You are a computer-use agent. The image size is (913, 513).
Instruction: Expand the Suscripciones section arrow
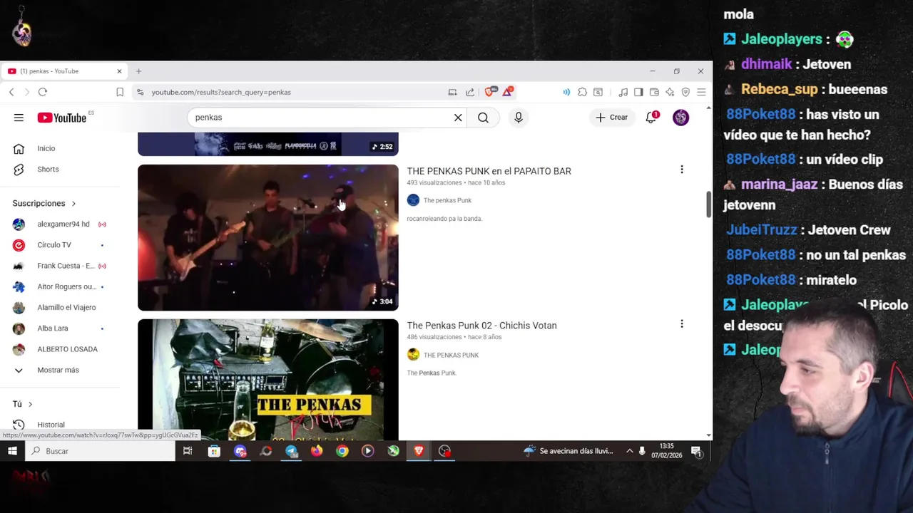(x=73, y=204)
